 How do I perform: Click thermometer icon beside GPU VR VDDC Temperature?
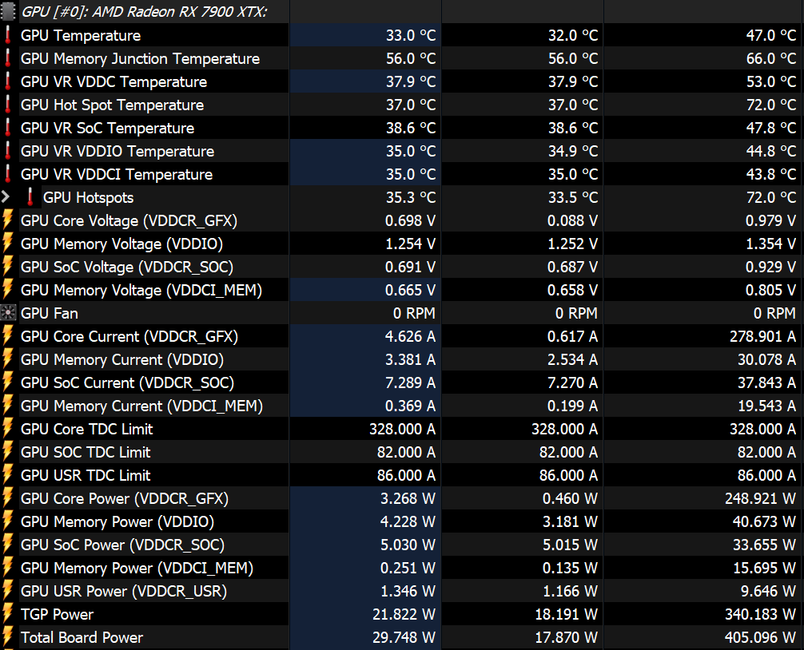pos(8,81)
